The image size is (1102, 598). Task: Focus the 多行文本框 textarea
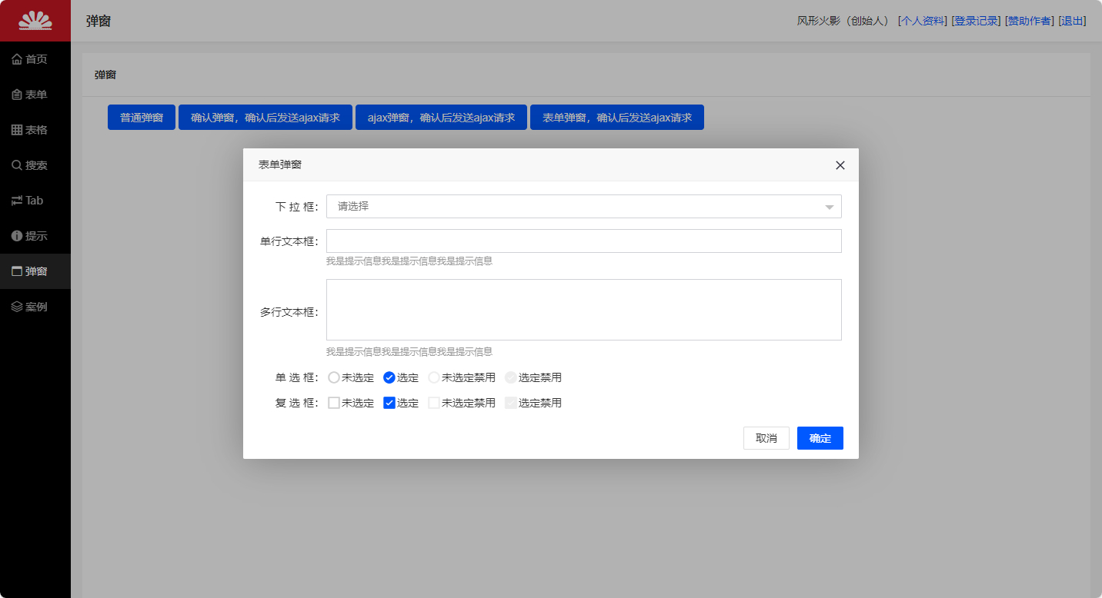(x=584, y=310)
